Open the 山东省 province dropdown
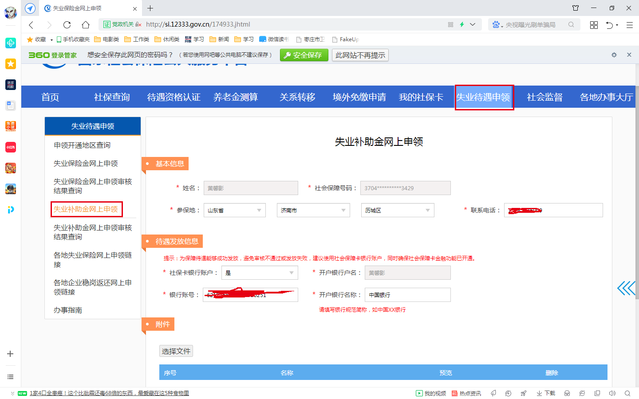The height and width of the screenshot is (399, 639). [234, 210]
